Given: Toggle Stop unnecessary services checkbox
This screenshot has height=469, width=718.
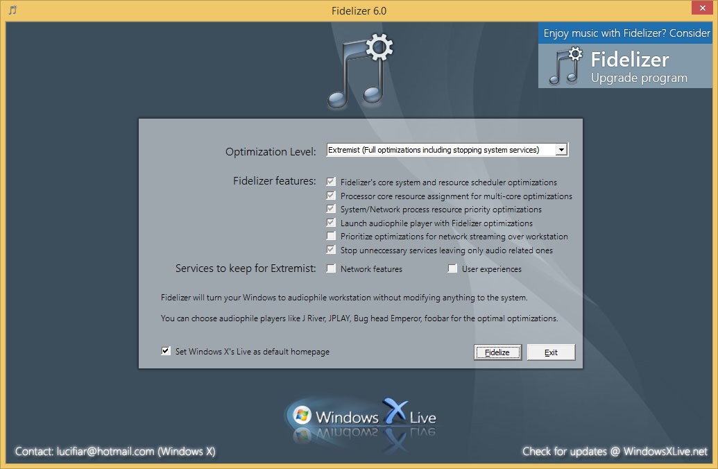Looking at the screenshot, I should (x=331, y=250).
